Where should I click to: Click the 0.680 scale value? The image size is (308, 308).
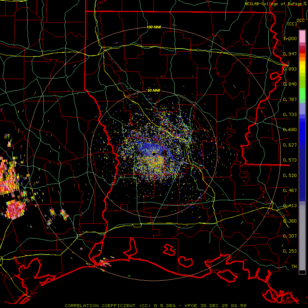pos(290,130)
